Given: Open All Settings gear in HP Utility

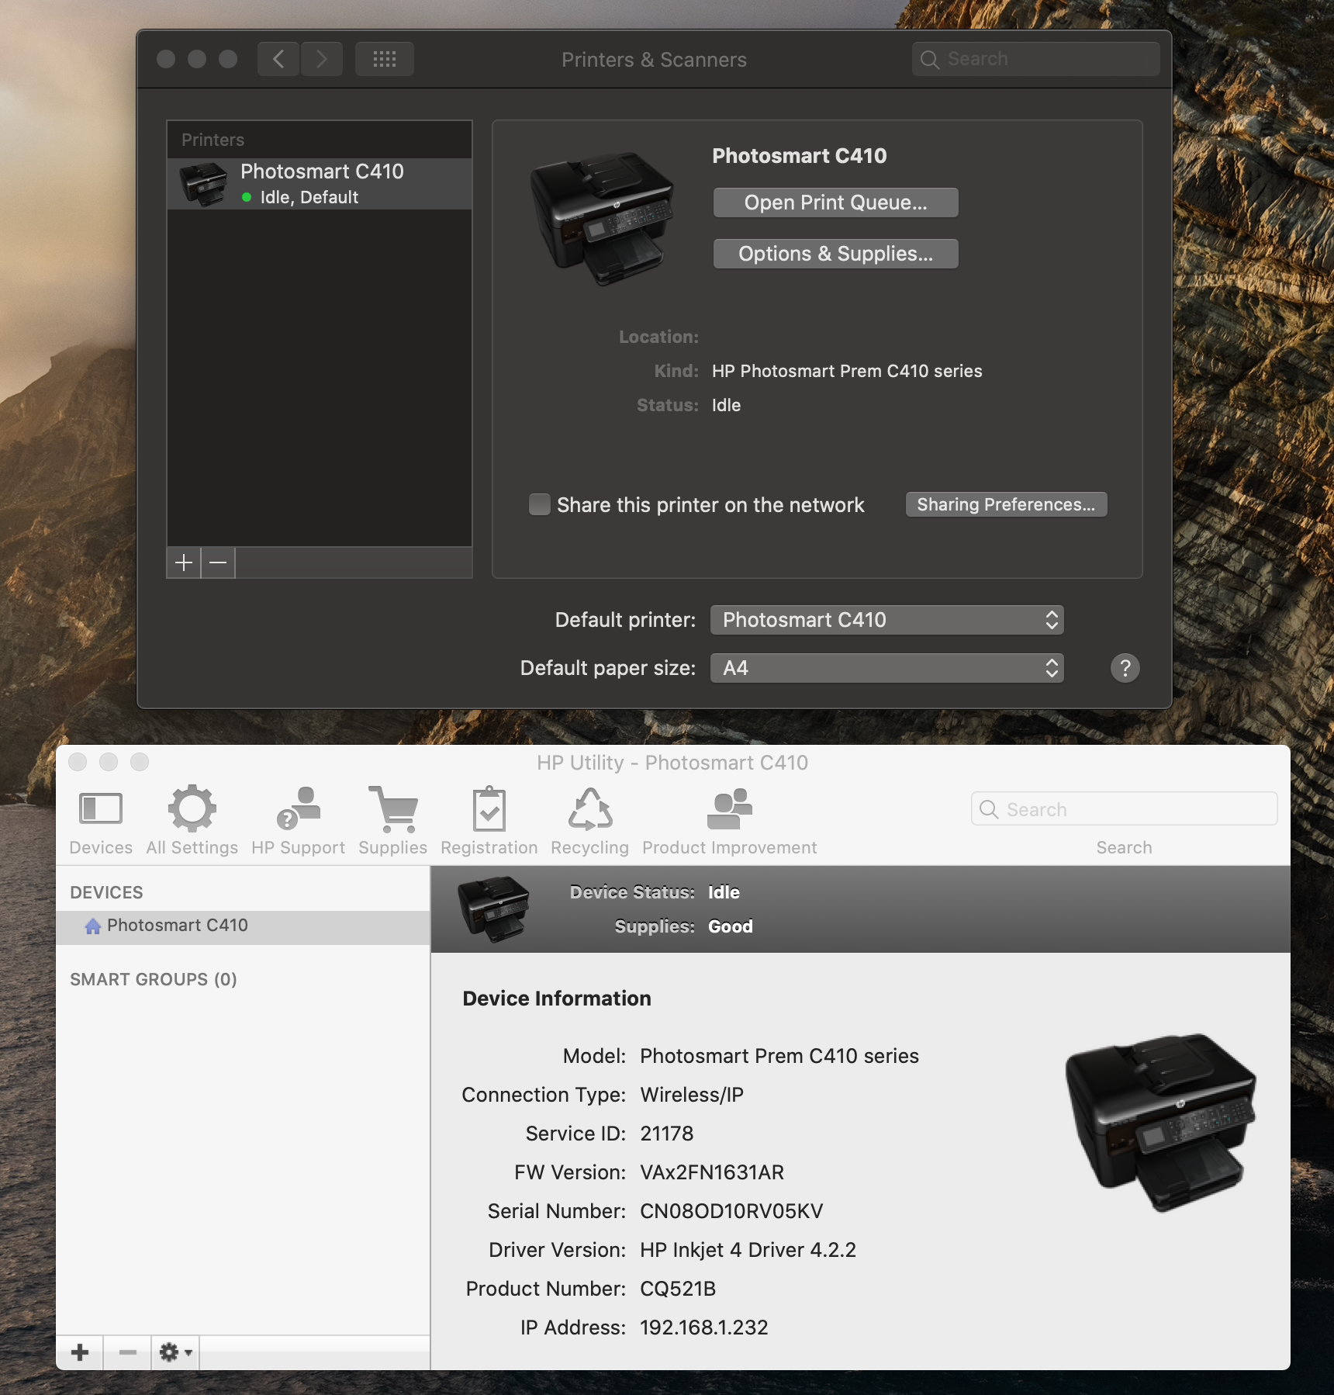Looking at the screenshot, I should [192, 809].
